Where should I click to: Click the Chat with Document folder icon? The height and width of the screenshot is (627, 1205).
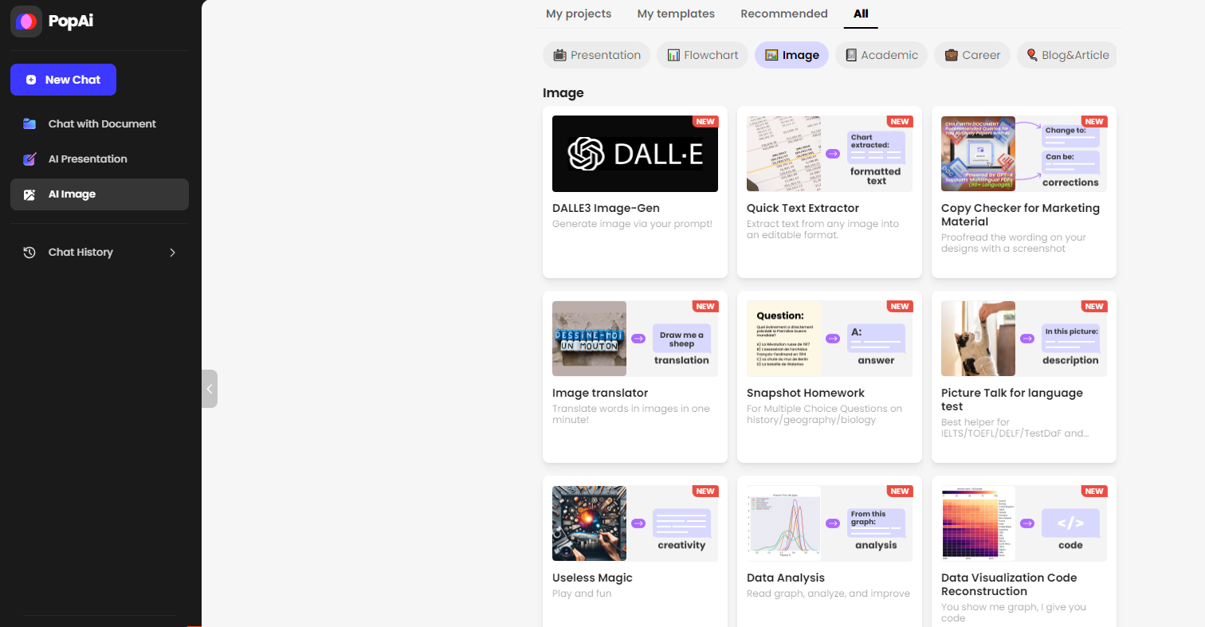29,123
